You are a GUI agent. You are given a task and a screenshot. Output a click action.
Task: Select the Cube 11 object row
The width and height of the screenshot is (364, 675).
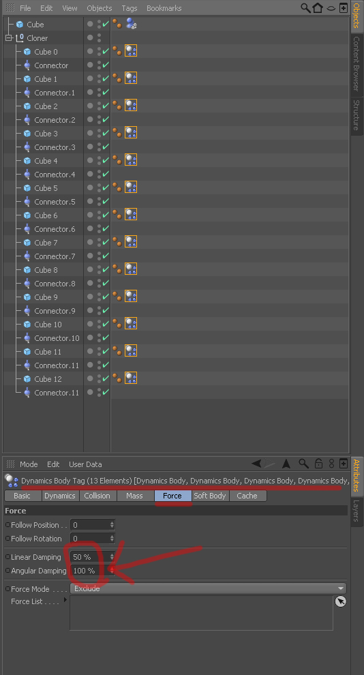(x=48, y=352)
